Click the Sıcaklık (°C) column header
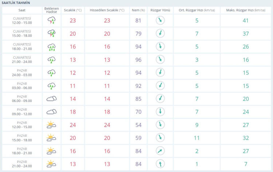The height and width of the screenshot is (172, 273). (73, 10)
